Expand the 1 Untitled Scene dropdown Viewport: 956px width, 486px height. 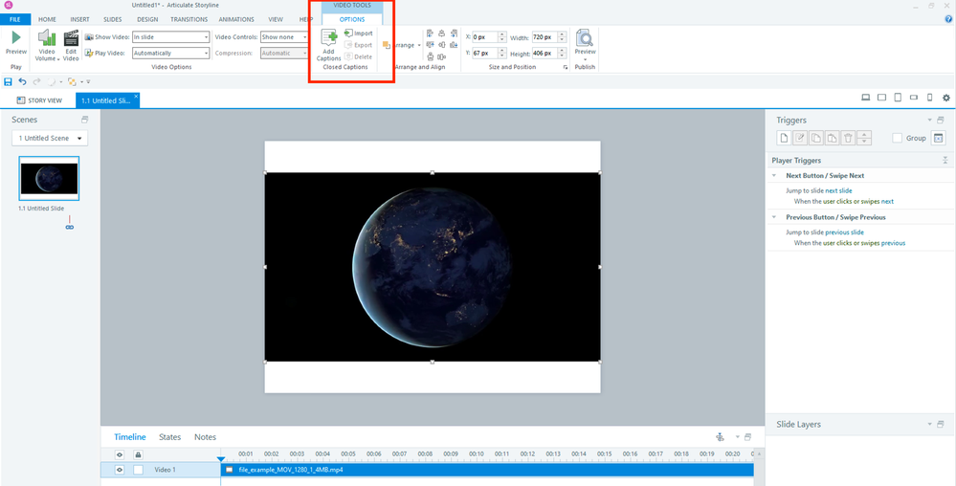(50, 139)
